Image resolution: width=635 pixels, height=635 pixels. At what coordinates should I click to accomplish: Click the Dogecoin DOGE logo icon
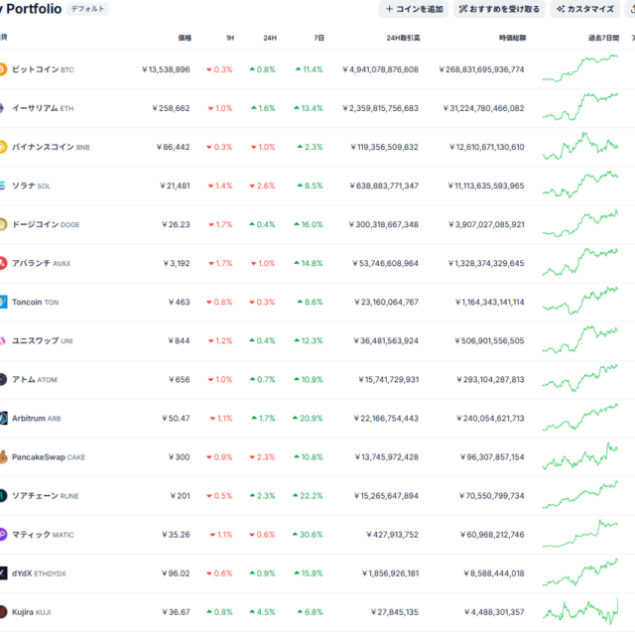[3, 224]
